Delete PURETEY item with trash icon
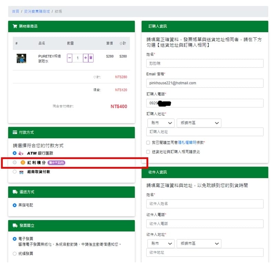The width and height of the screenshot is (271, 263). (x=91, y=58)
